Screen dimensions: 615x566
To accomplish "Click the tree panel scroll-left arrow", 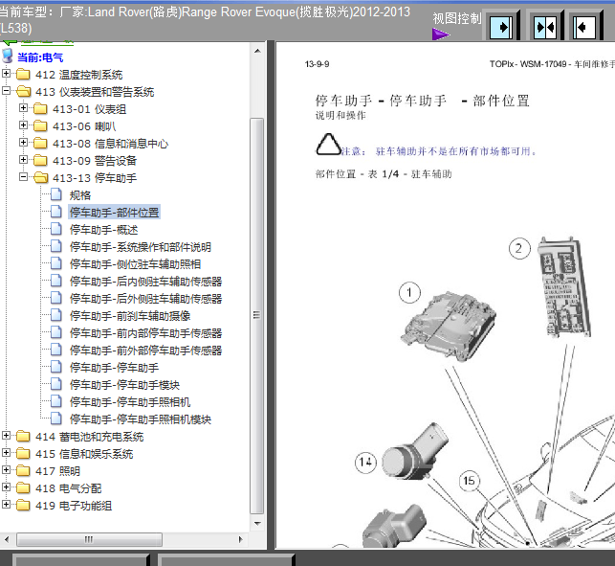I will click(7, 539).
